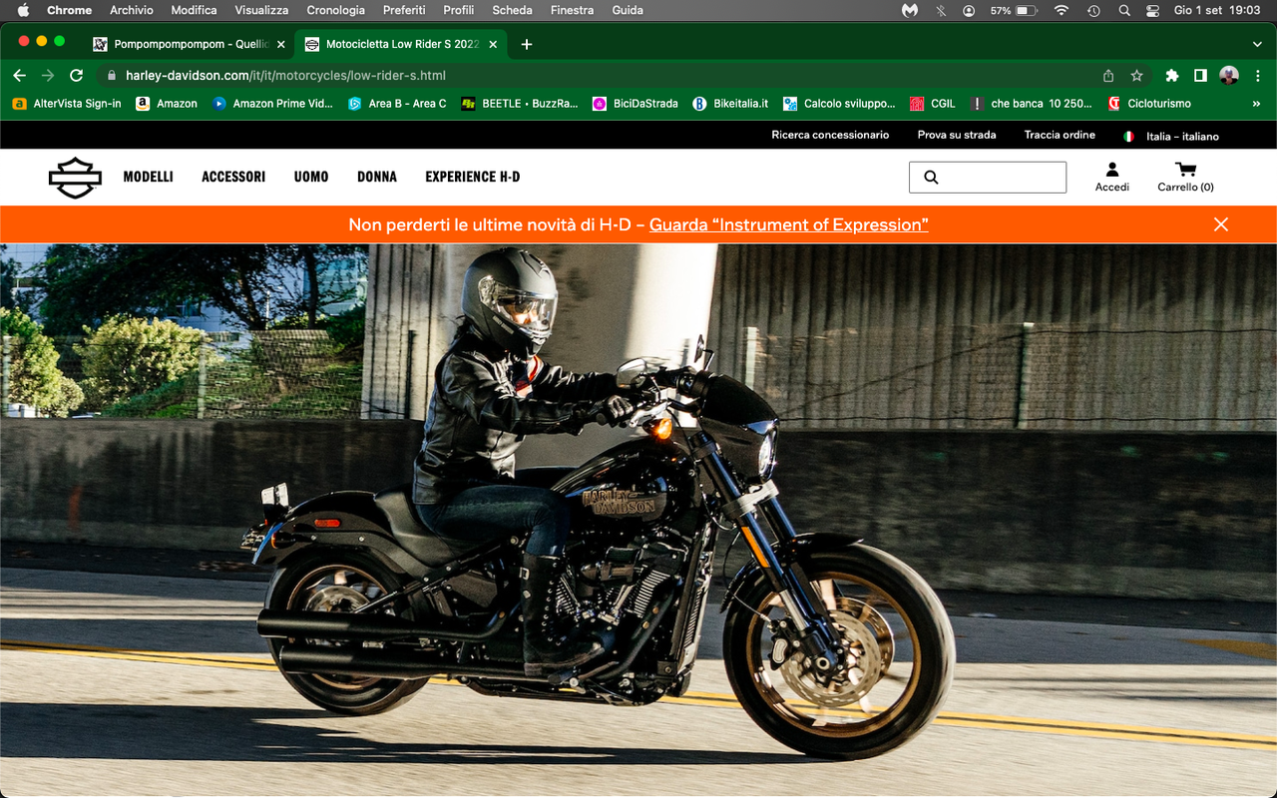The height and width of the screenshot is (798, 1277).
Task: Click the share page icon in address bar
Action: point(1108,75)
